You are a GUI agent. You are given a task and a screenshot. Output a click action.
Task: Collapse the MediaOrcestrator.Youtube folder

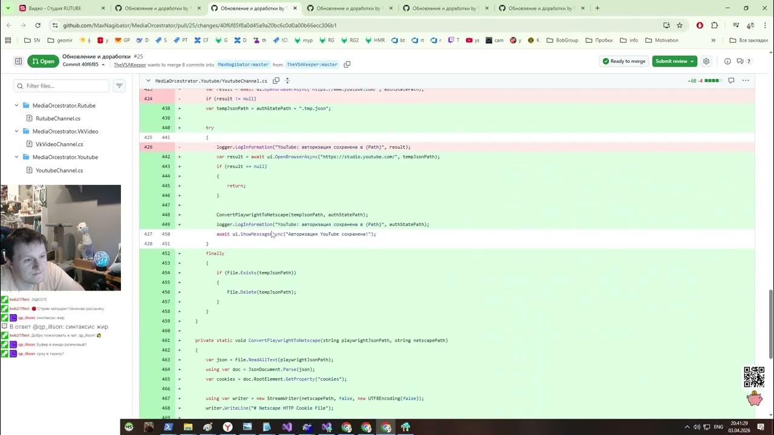coord(16,157)
